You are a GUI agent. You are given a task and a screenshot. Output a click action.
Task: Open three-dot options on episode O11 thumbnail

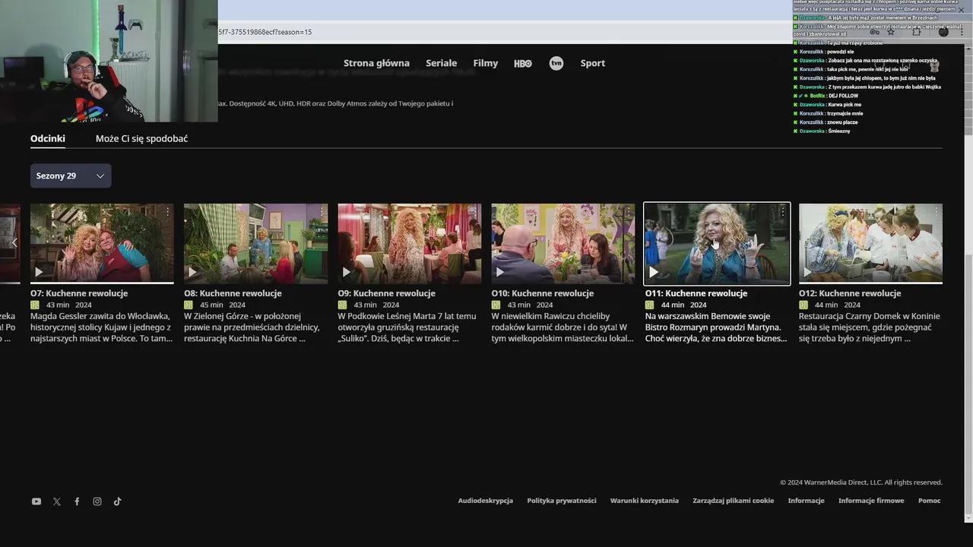point(782,212)
